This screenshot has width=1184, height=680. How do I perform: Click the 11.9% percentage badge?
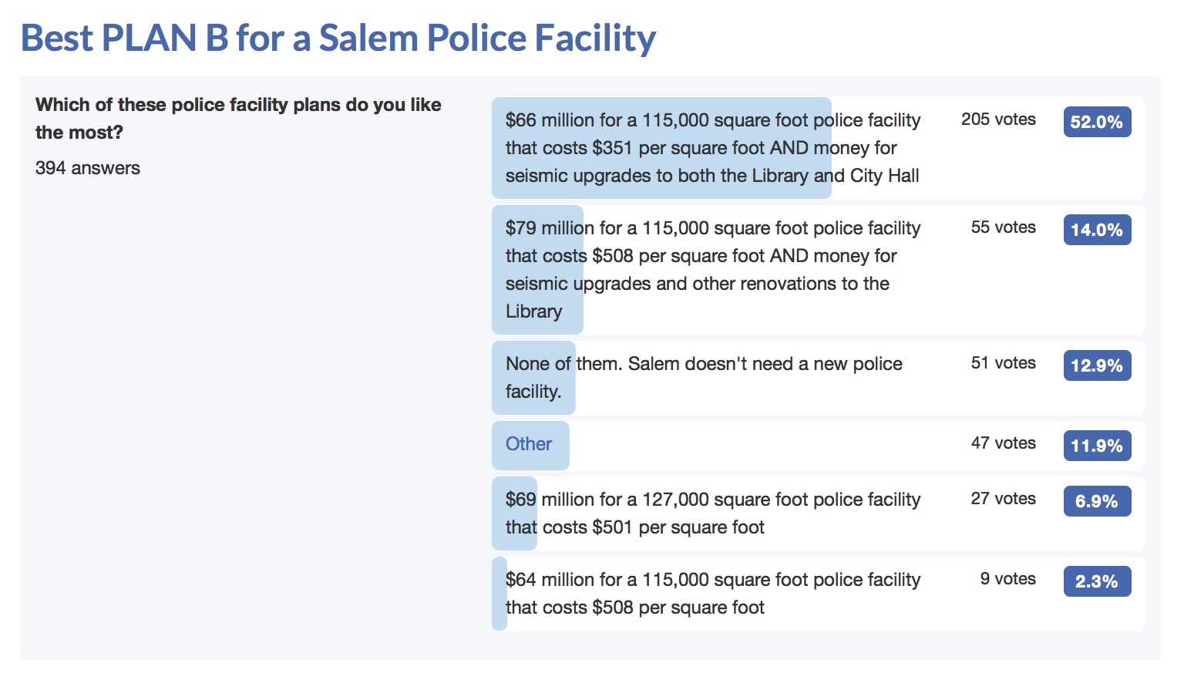pos(1097,446)
